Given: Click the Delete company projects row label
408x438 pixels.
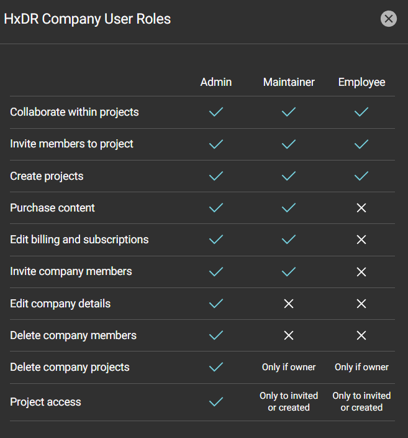Looking at the screenshot, I should pos(70,367).
